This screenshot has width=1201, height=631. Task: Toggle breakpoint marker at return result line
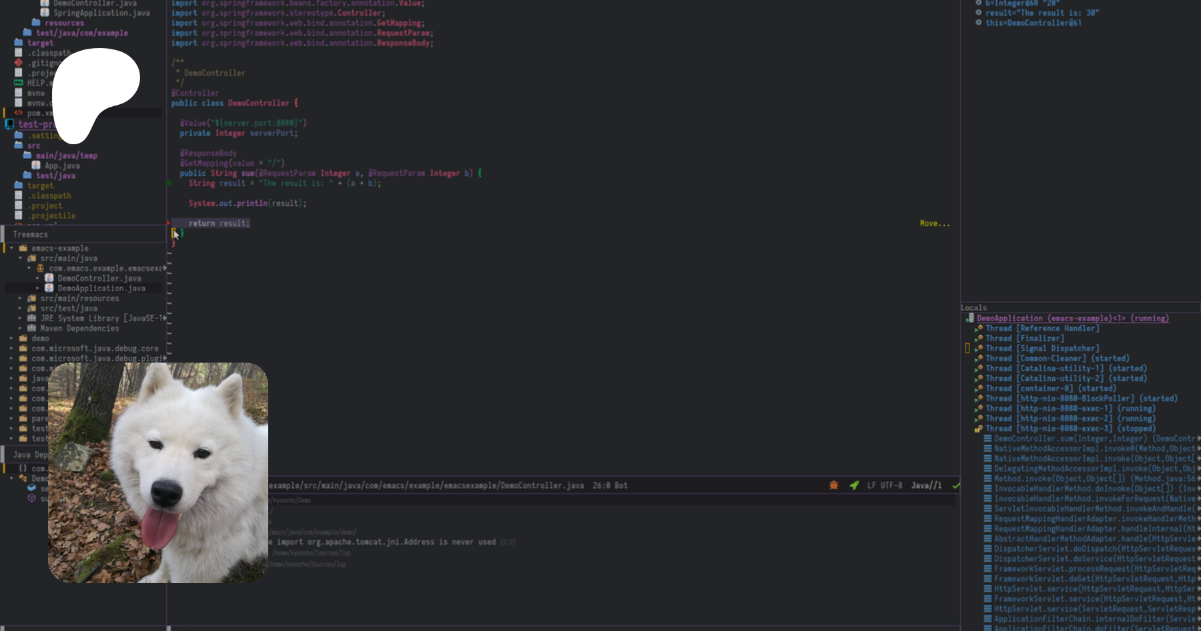(x=169, y=223)
